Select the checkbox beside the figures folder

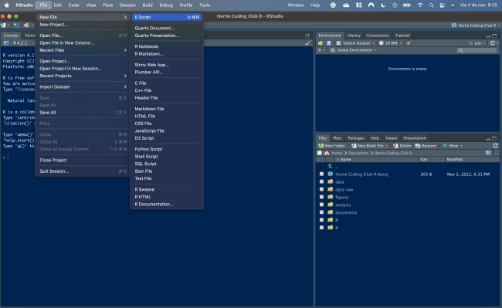coord(321,197)
